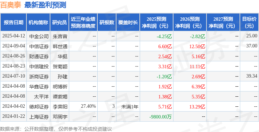Sort by the 报告日期 column header

pos(13,23)
